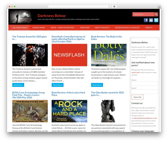Image resolution: width=168 pixels, height=142 pixels.
Task: Click the Darkness Below site title
Action: (x=52, y=16)
